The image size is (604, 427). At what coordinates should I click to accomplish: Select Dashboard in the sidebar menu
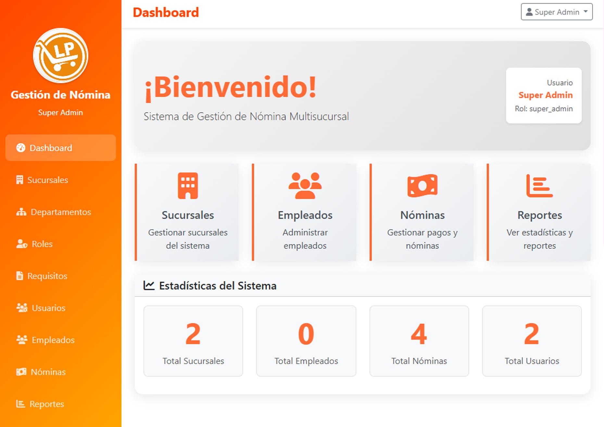(61, 148)
